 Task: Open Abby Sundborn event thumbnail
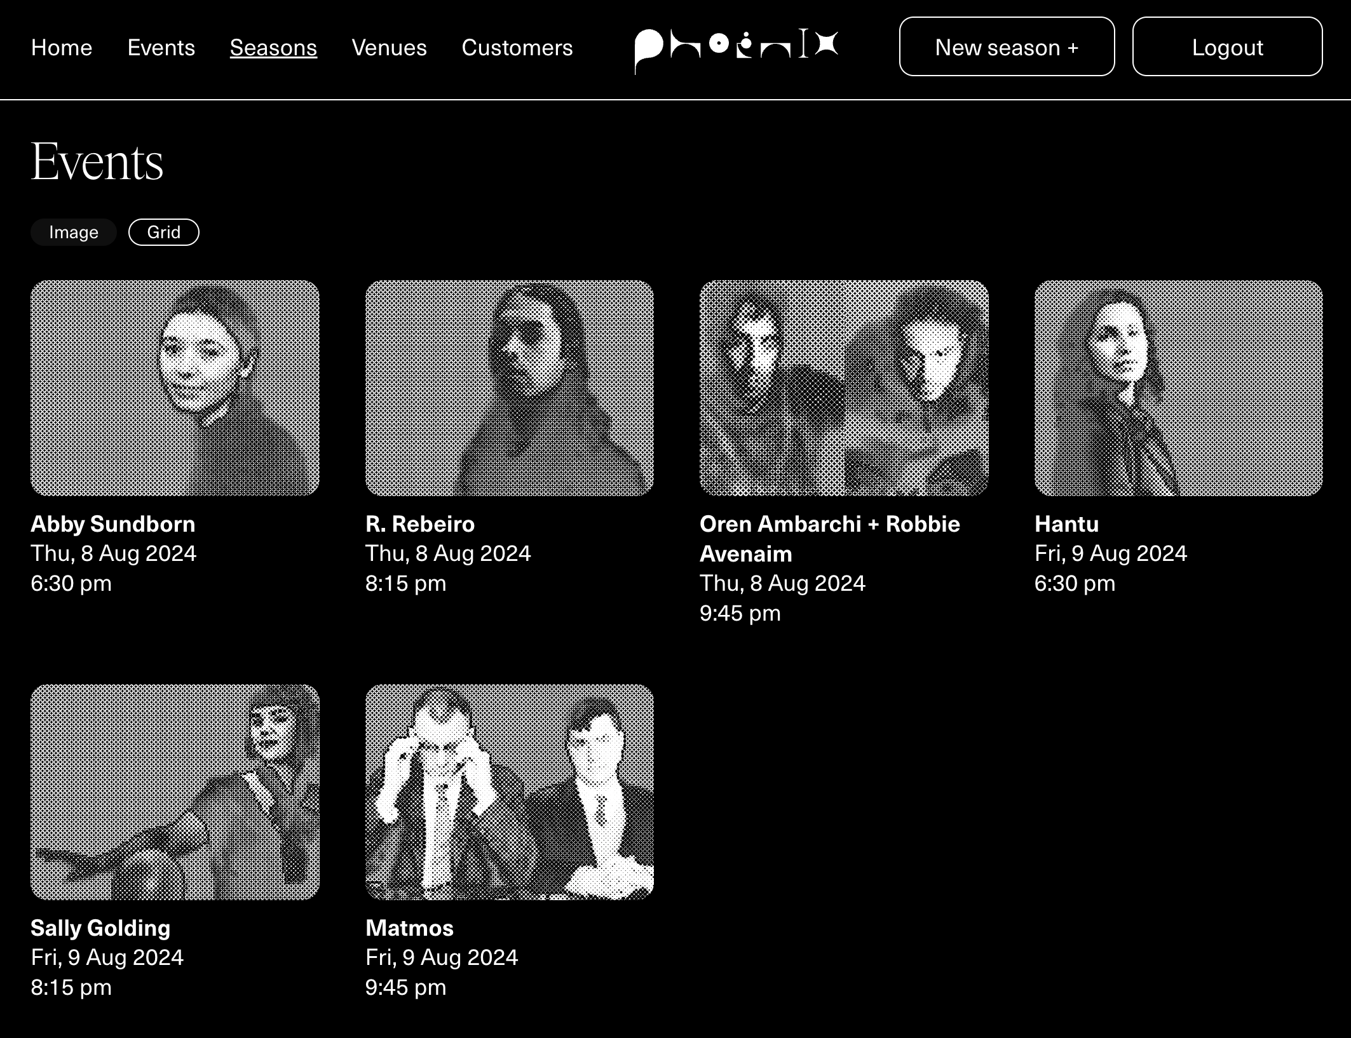[x=175, y=388]
